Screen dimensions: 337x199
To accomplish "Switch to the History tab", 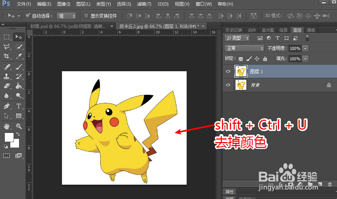I will click(234, 30).
